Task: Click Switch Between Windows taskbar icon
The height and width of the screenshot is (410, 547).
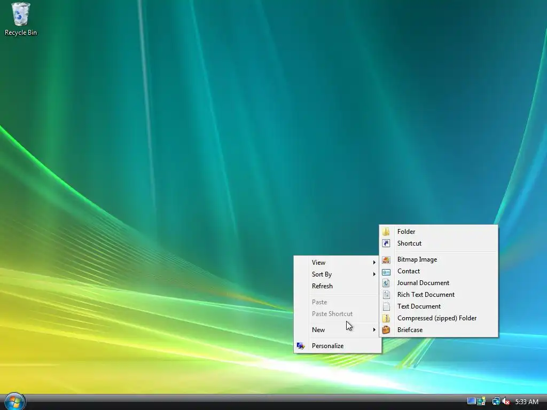Action: pyautogui.click(x=481, y=401)
